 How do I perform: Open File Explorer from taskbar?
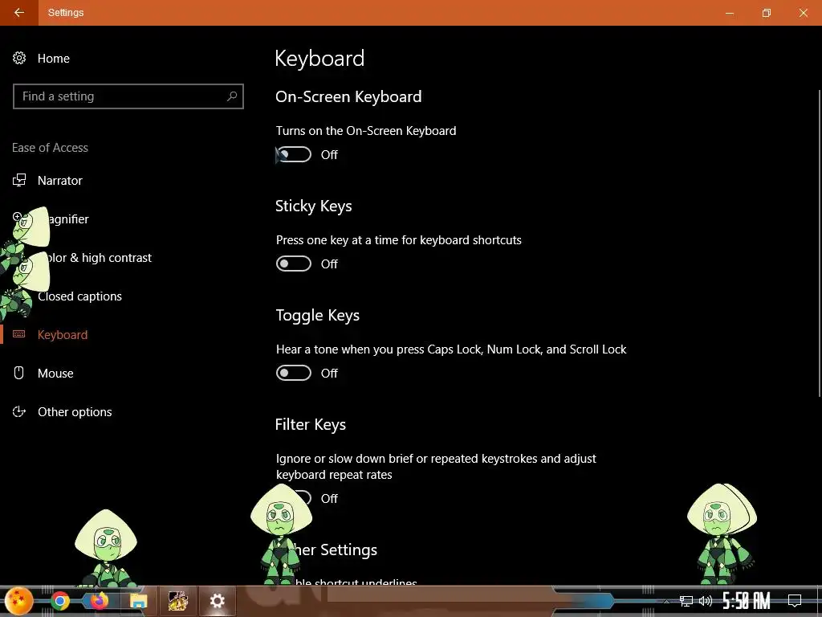(x=138, y=601)
